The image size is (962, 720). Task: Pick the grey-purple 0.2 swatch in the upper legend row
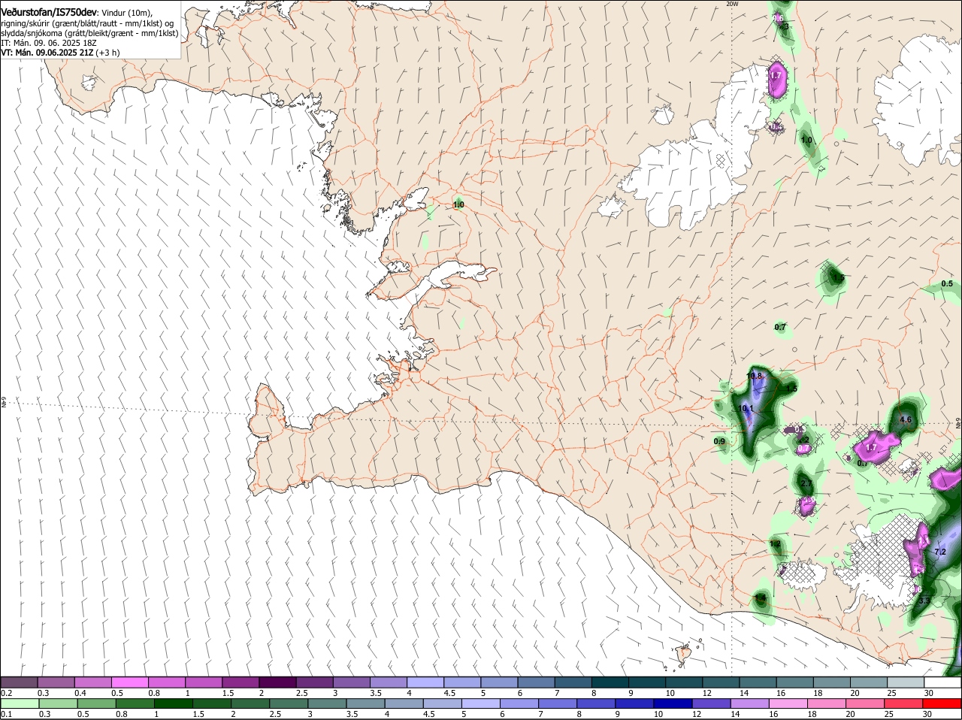(x=19, y=682)
